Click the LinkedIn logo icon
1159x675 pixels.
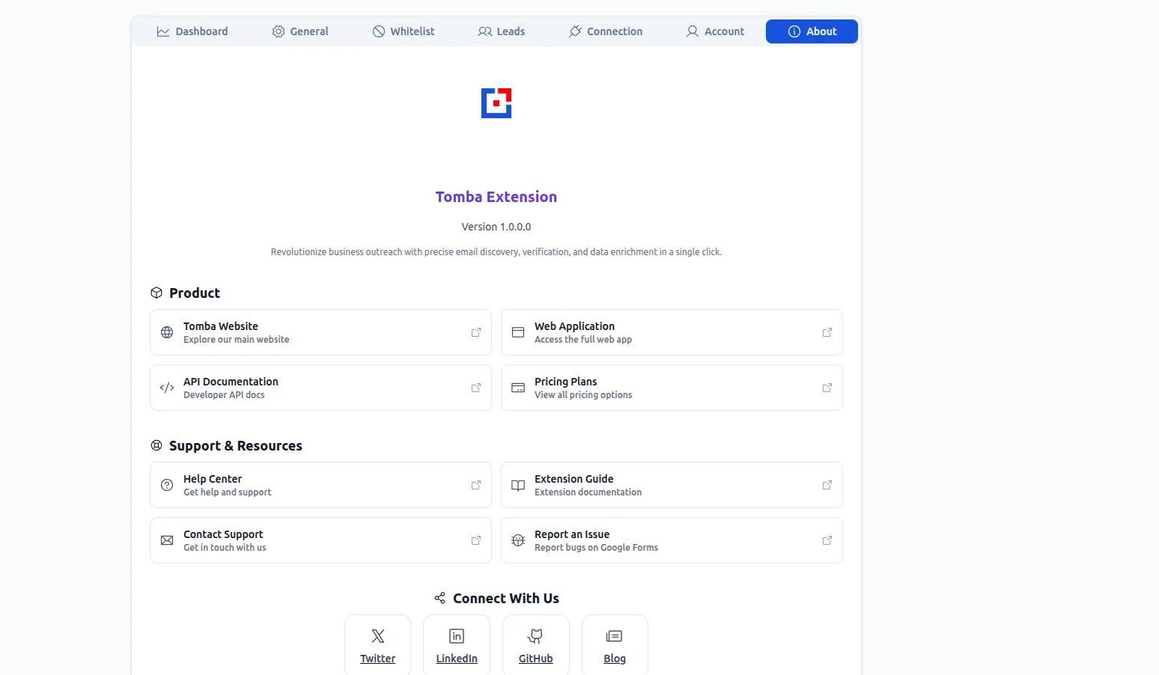point(457,636)
